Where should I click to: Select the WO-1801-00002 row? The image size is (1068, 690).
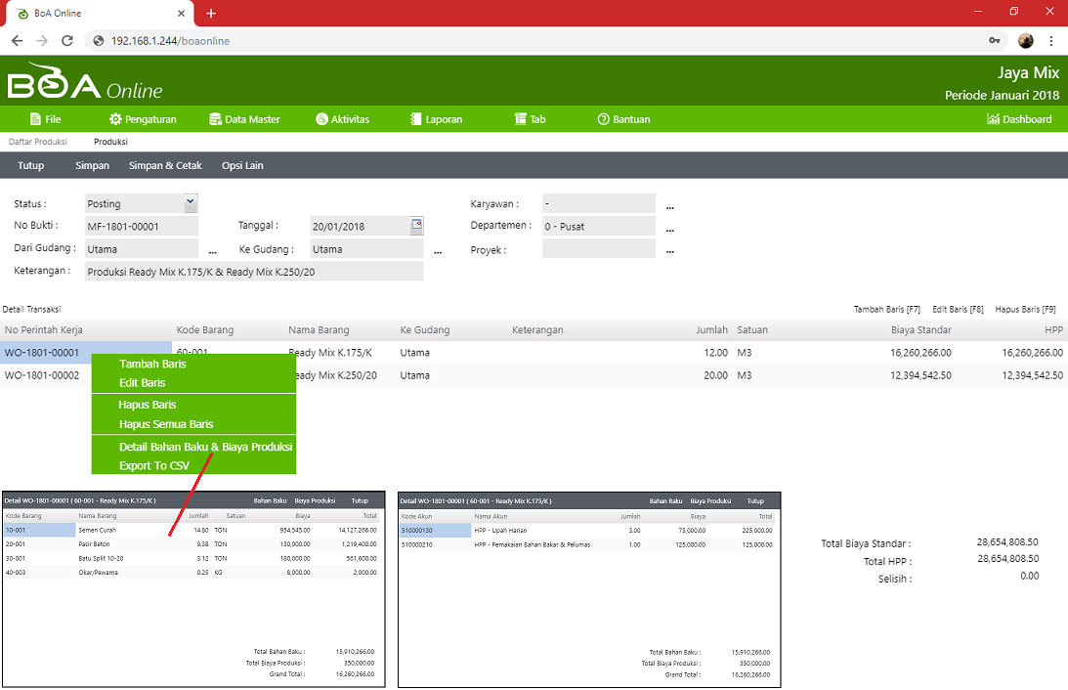[42, 375]
